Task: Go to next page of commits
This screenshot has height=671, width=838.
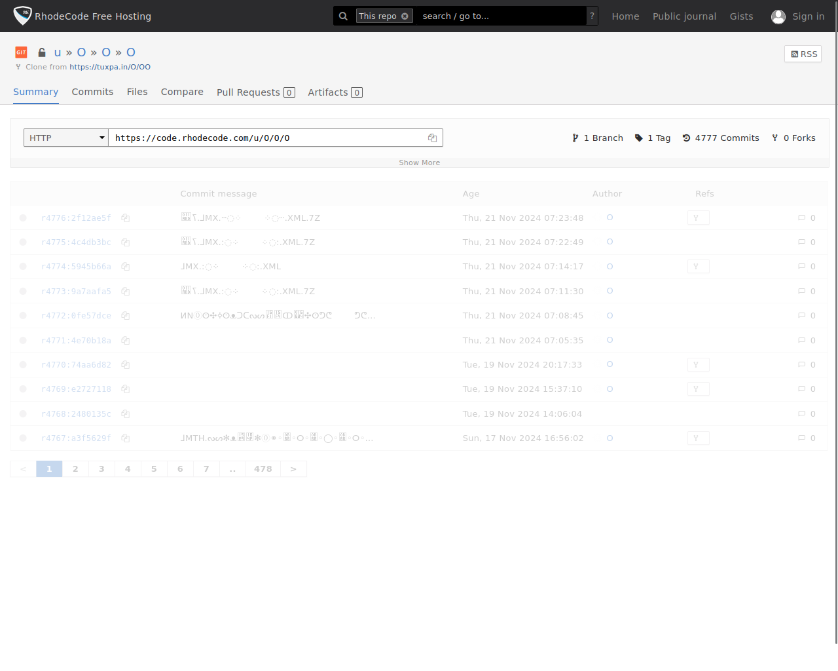Action: pyautogui.click(x=293, y=469)
